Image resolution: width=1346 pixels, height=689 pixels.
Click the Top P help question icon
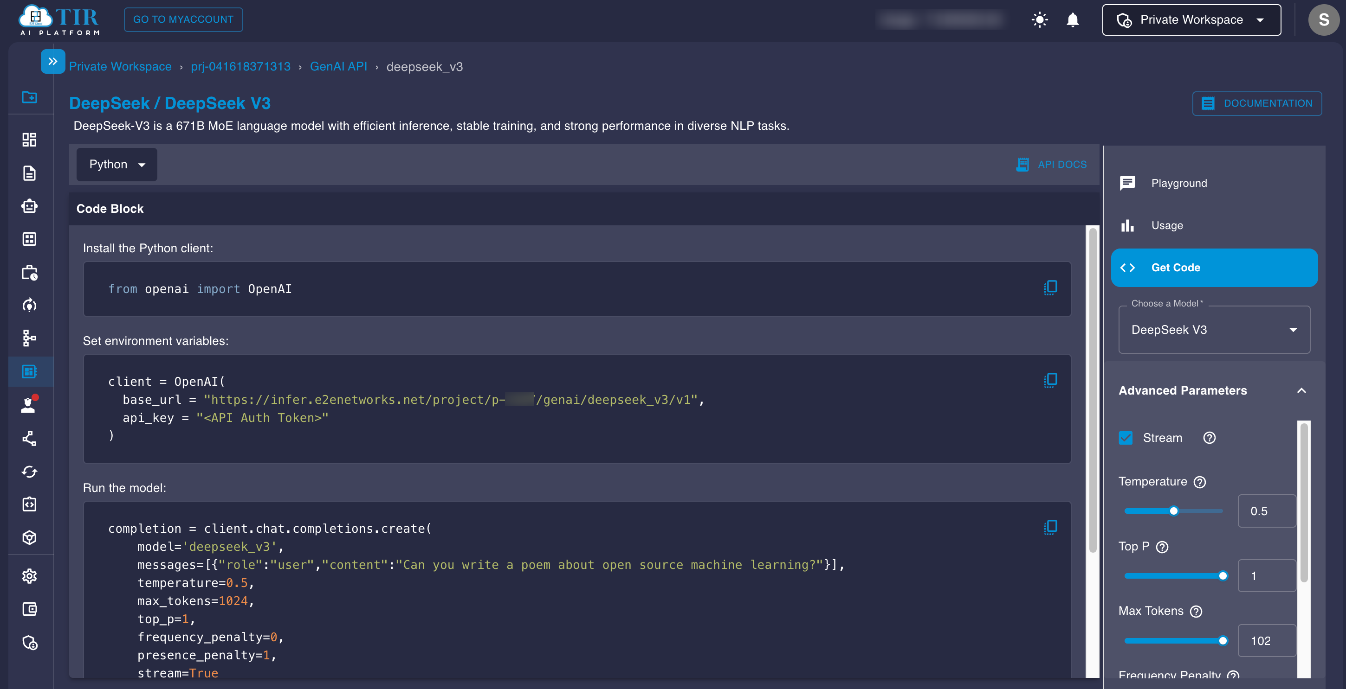click(1162, 547)
